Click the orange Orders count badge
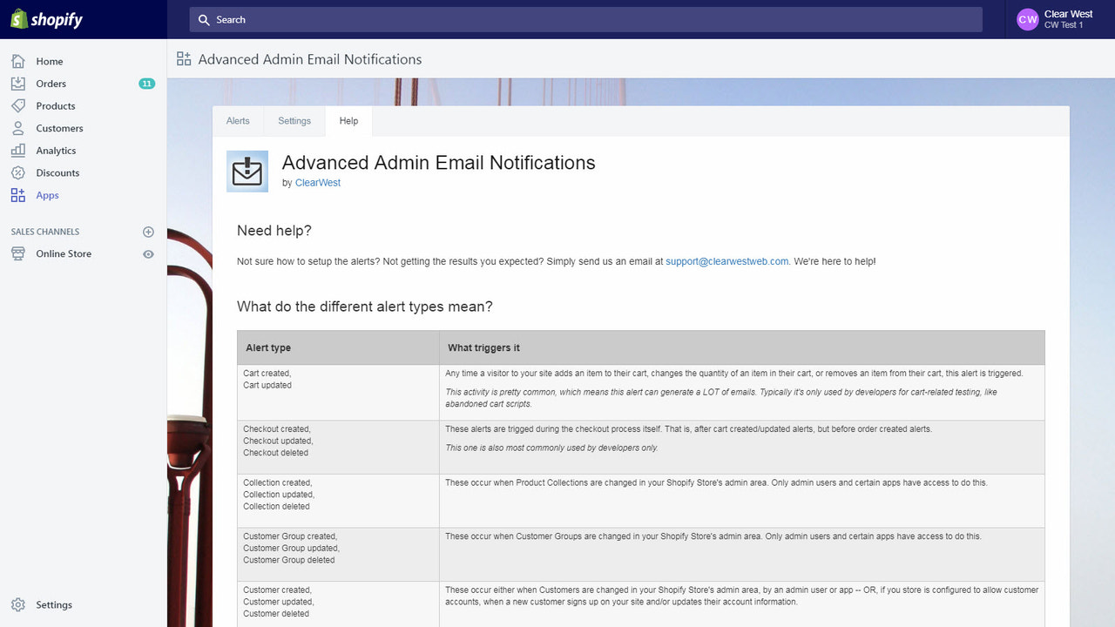This screenshot has height=627, width=1115. pyautogui.click(x=147, y=84)
